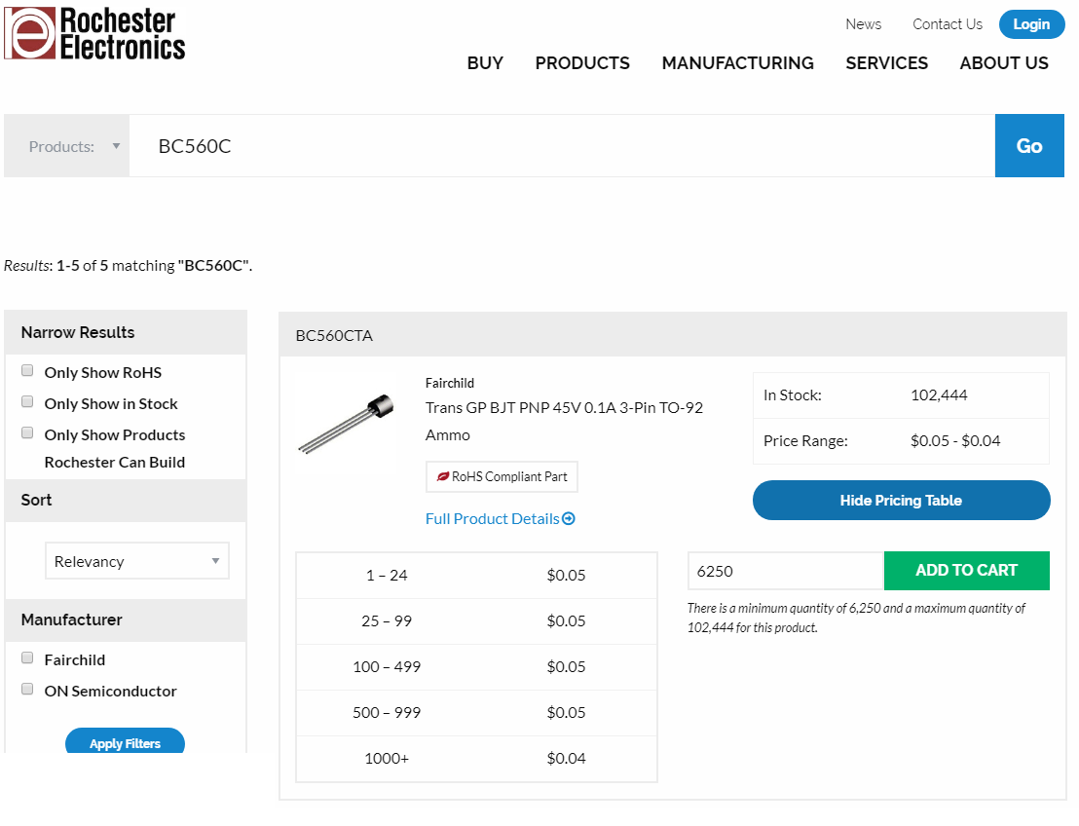The height and width of the screenshot is (826, 1079).
Task: Expand the Relevancy sort dropdown
Action: [x=137, y=561]
